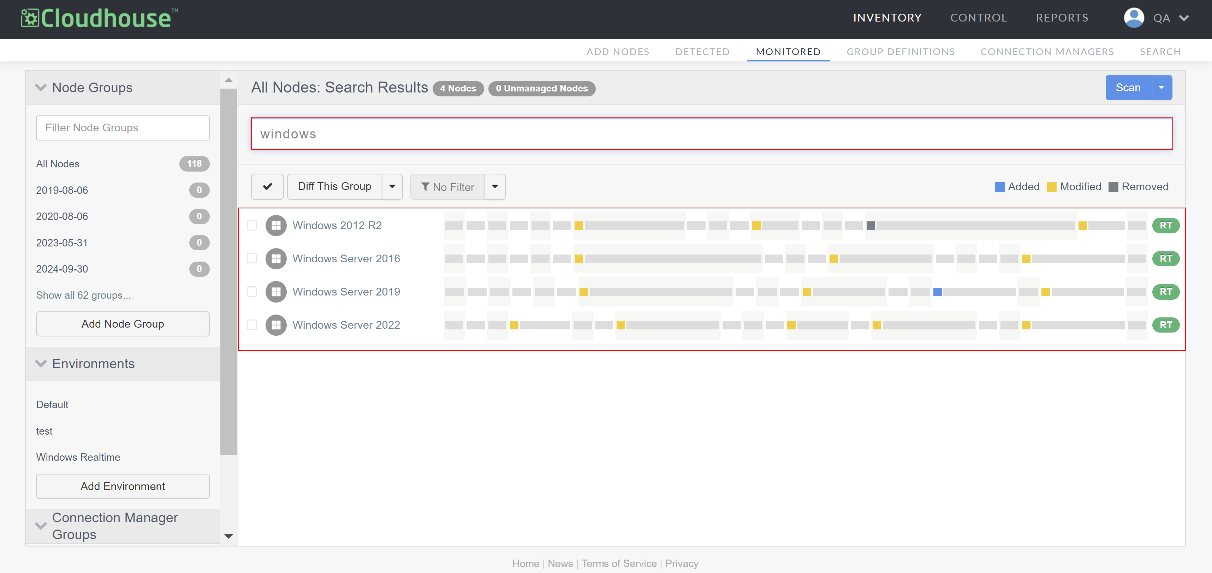The height and width of the screenshot is (573, 1212).
Task: Click the RT badge for Windows Server 2022
Action: click(x=1165, y=324)
